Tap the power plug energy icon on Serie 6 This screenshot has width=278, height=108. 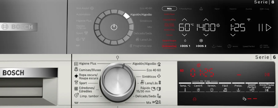244,99
